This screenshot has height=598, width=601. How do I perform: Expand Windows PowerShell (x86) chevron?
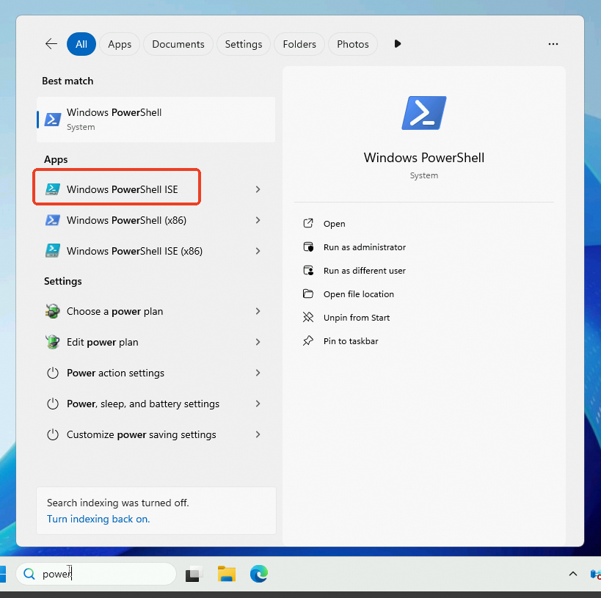258,220
